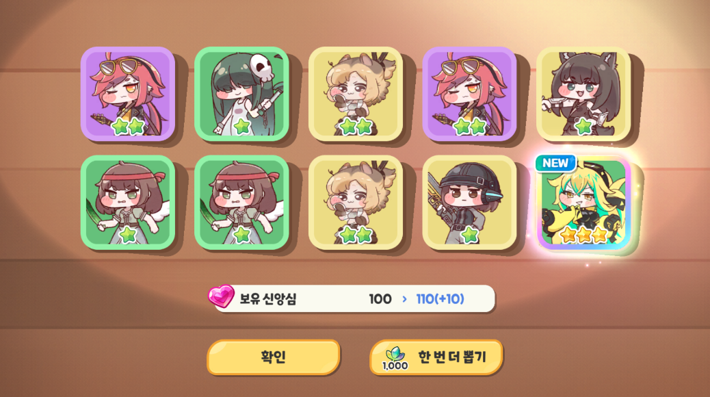Select the helmeted soldier with headset card

pos(469,203)
